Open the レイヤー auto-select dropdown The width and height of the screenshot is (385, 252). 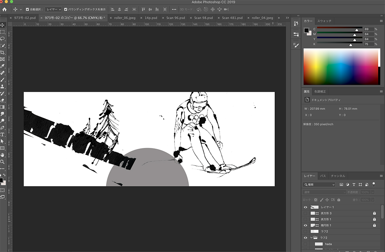[x=53, y=10]
